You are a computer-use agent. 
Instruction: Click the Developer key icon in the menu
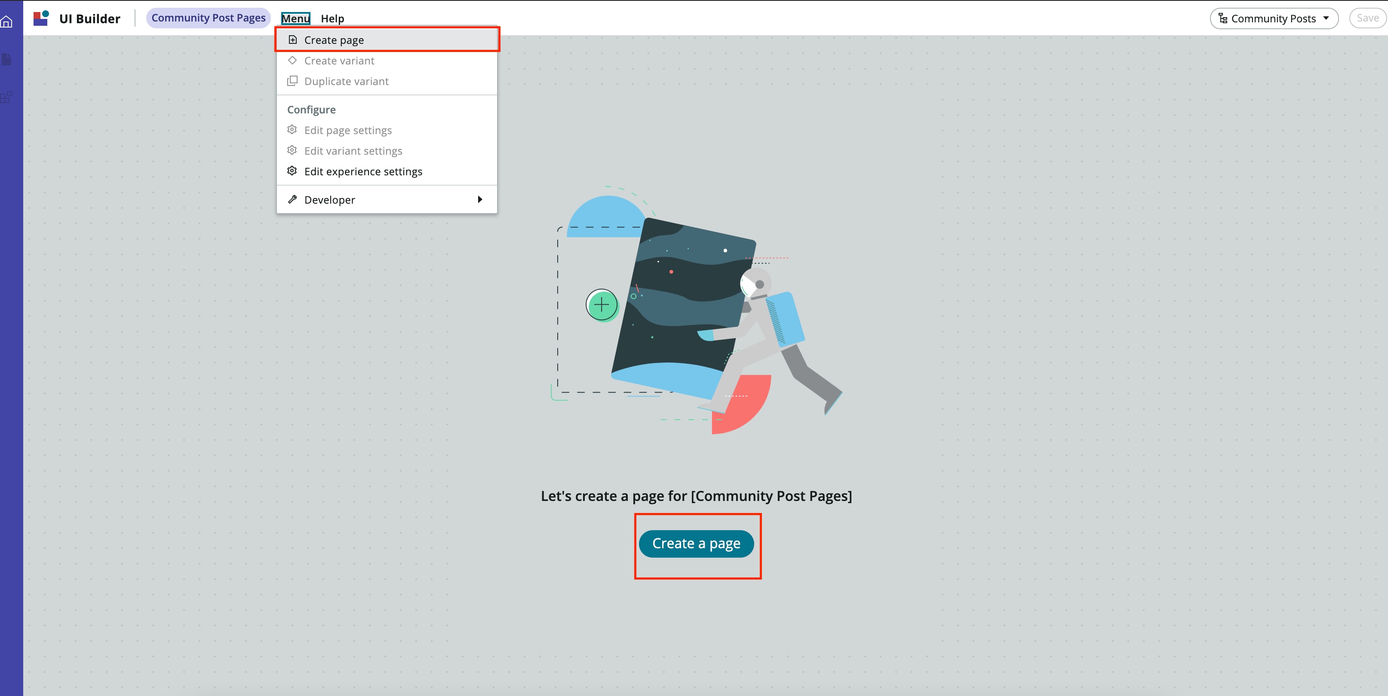292,199
